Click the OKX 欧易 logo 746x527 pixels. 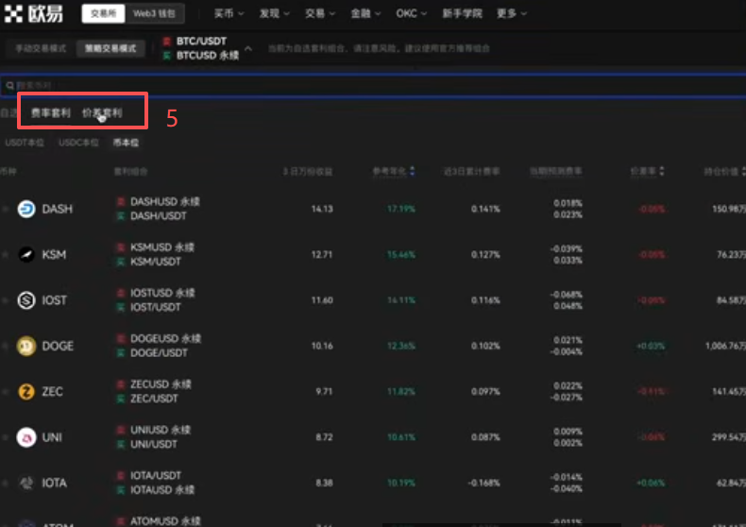pyautogui.click(x=33, y=13)
